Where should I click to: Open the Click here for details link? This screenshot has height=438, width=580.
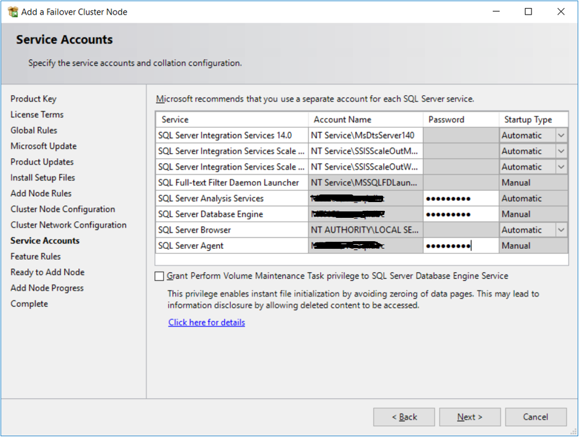coord(206,322)
